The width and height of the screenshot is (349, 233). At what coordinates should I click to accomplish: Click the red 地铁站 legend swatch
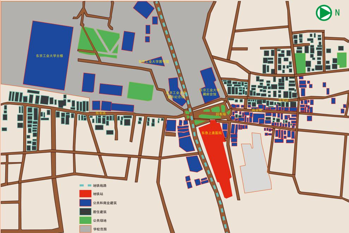(x=85, y=194)
